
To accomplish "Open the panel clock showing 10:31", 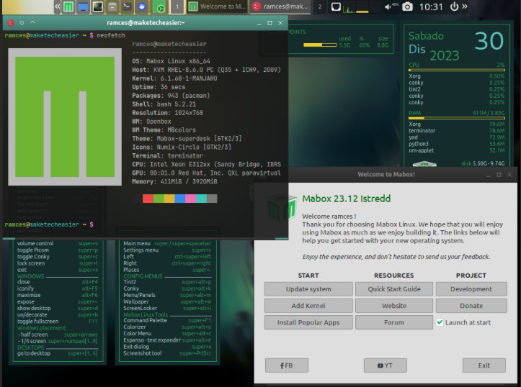I will tap(431, 7).
